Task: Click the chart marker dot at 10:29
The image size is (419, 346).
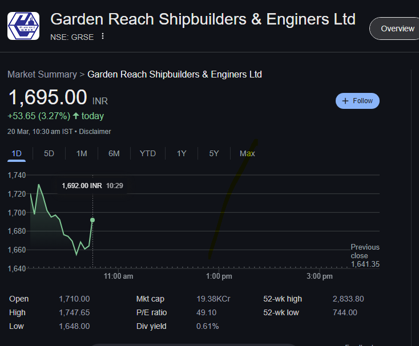Action: [x=92, y=220]
